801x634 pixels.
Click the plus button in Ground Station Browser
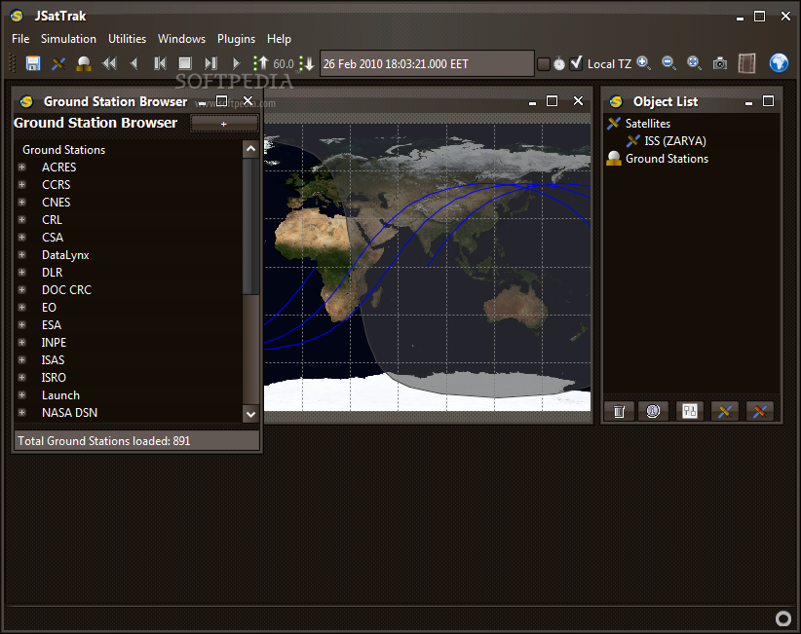(224, 124)
